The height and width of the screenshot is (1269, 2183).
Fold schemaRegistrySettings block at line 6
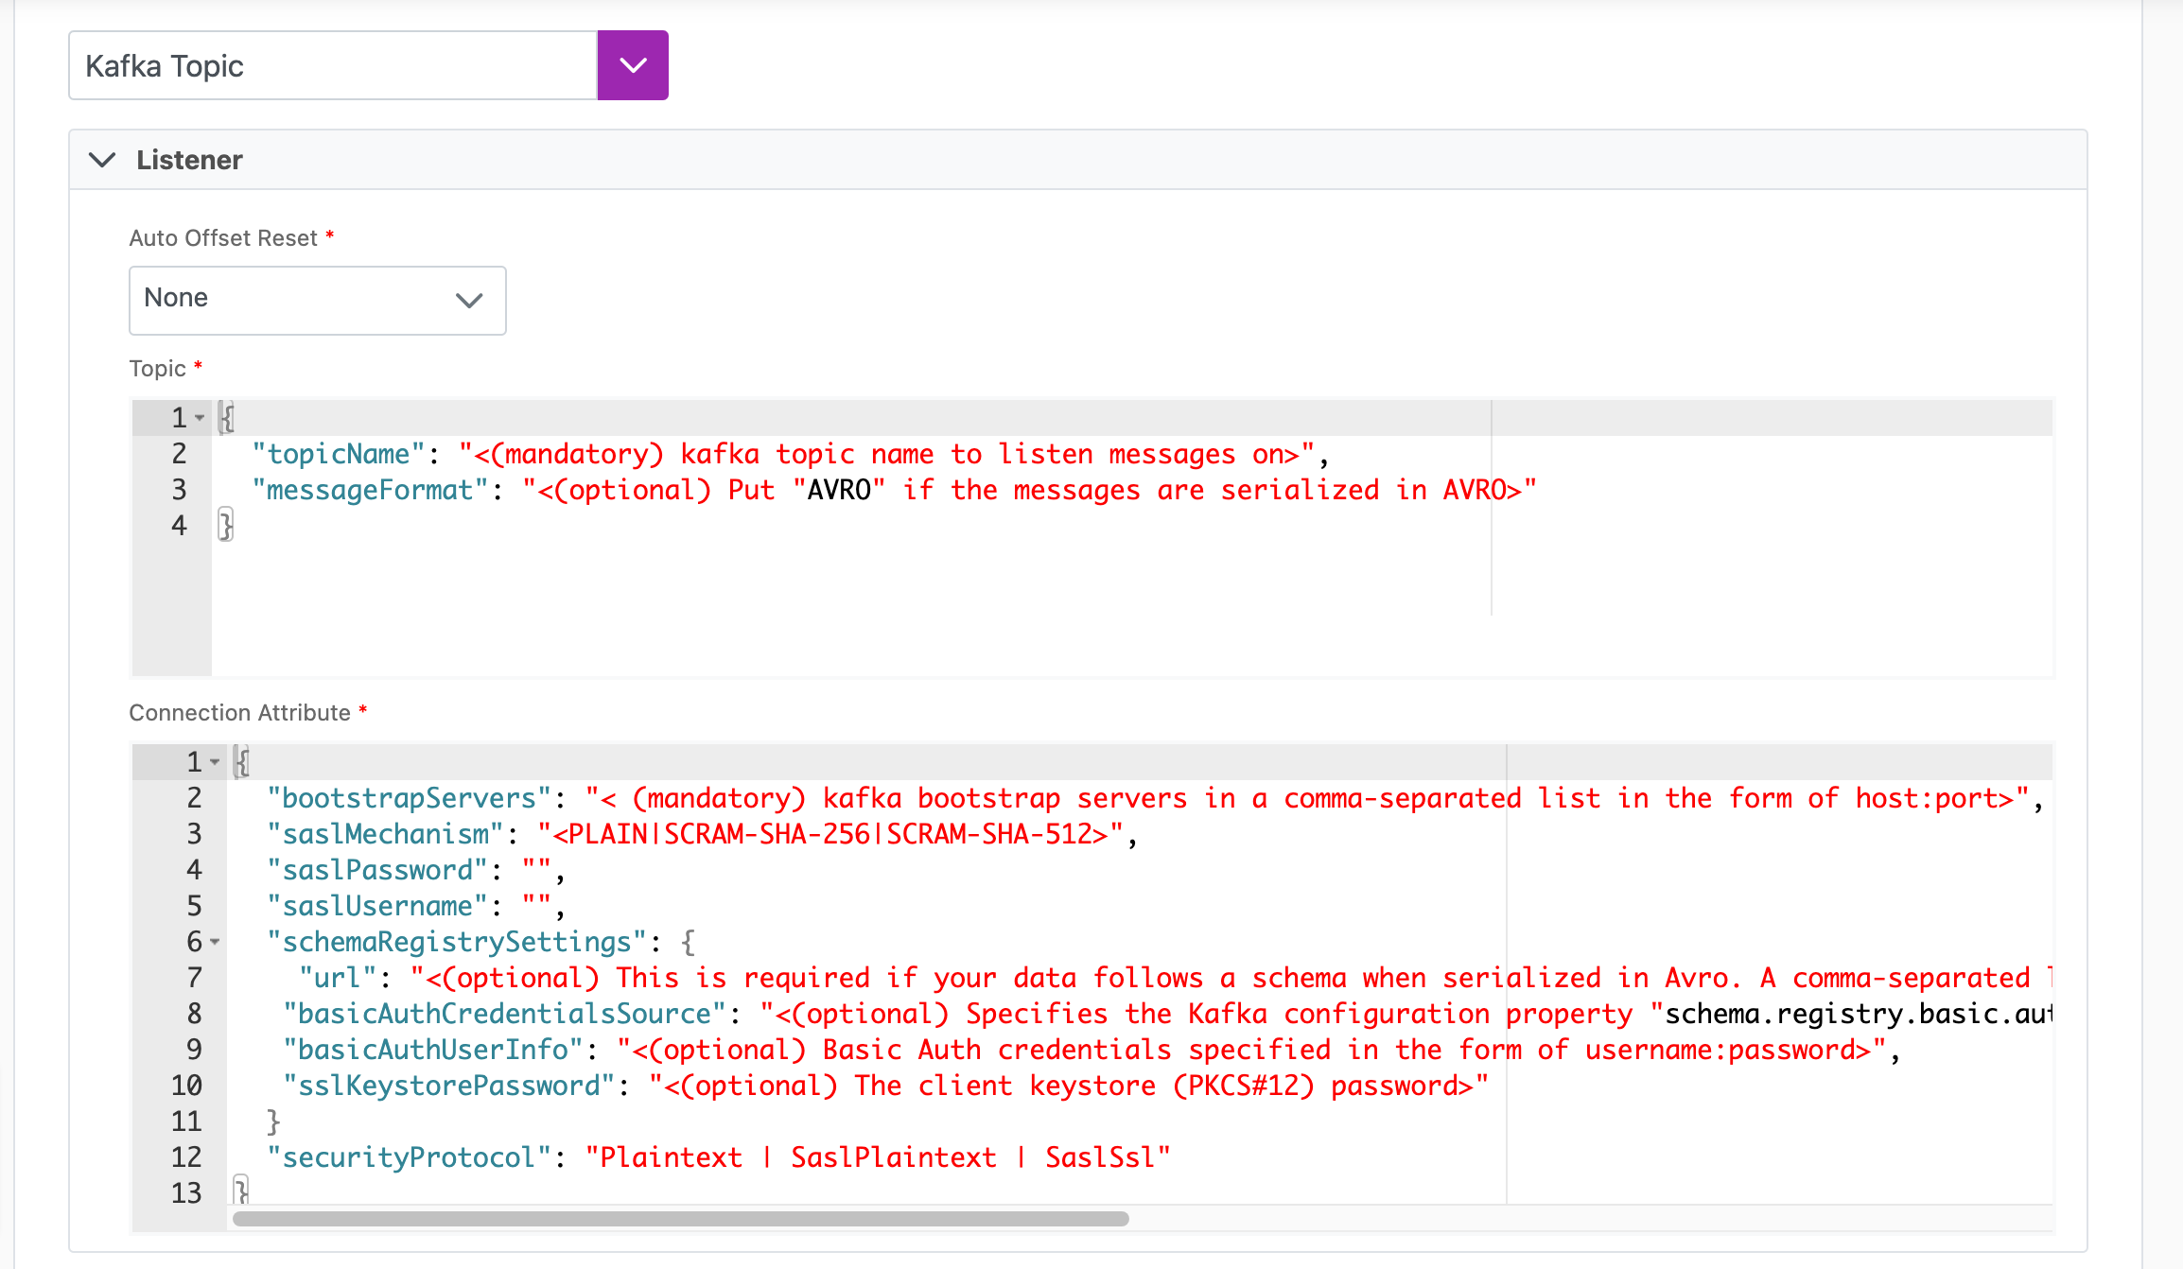pyautogui.click(x=215, y=942)
